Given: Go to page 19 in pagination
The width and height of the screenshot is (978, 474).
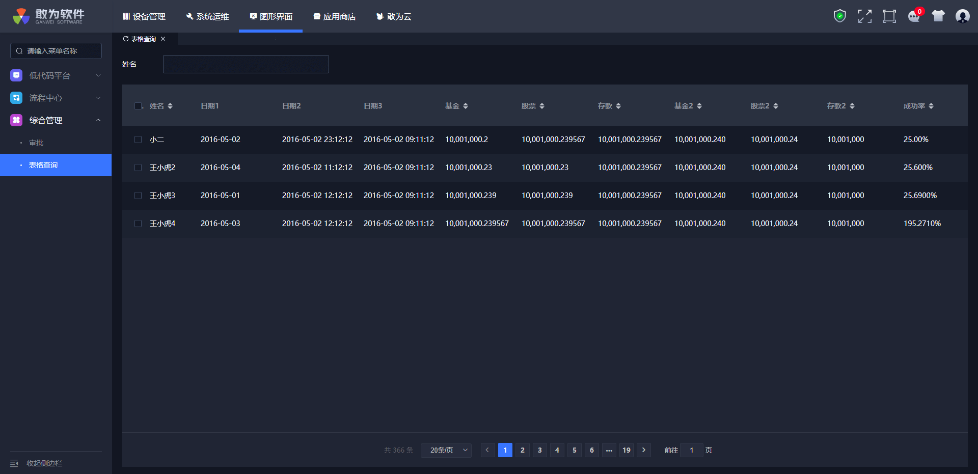Looking at the screenshot, I should (x=627, y=450).
